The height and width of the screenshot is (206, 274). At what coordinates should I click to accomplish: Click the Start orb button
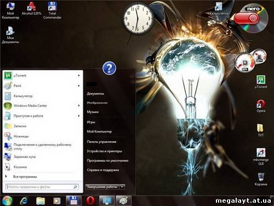7,201
